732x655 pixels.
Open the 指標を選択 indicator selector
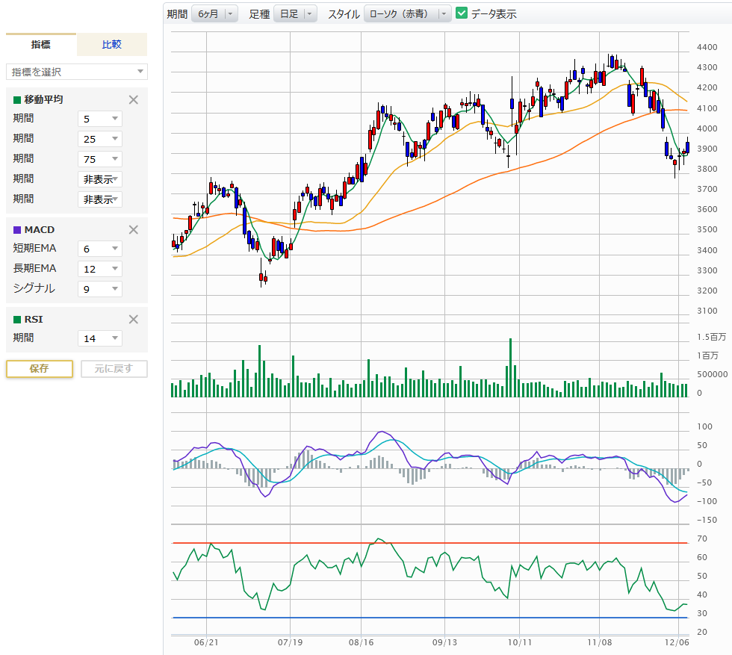[x=77, y=72]
